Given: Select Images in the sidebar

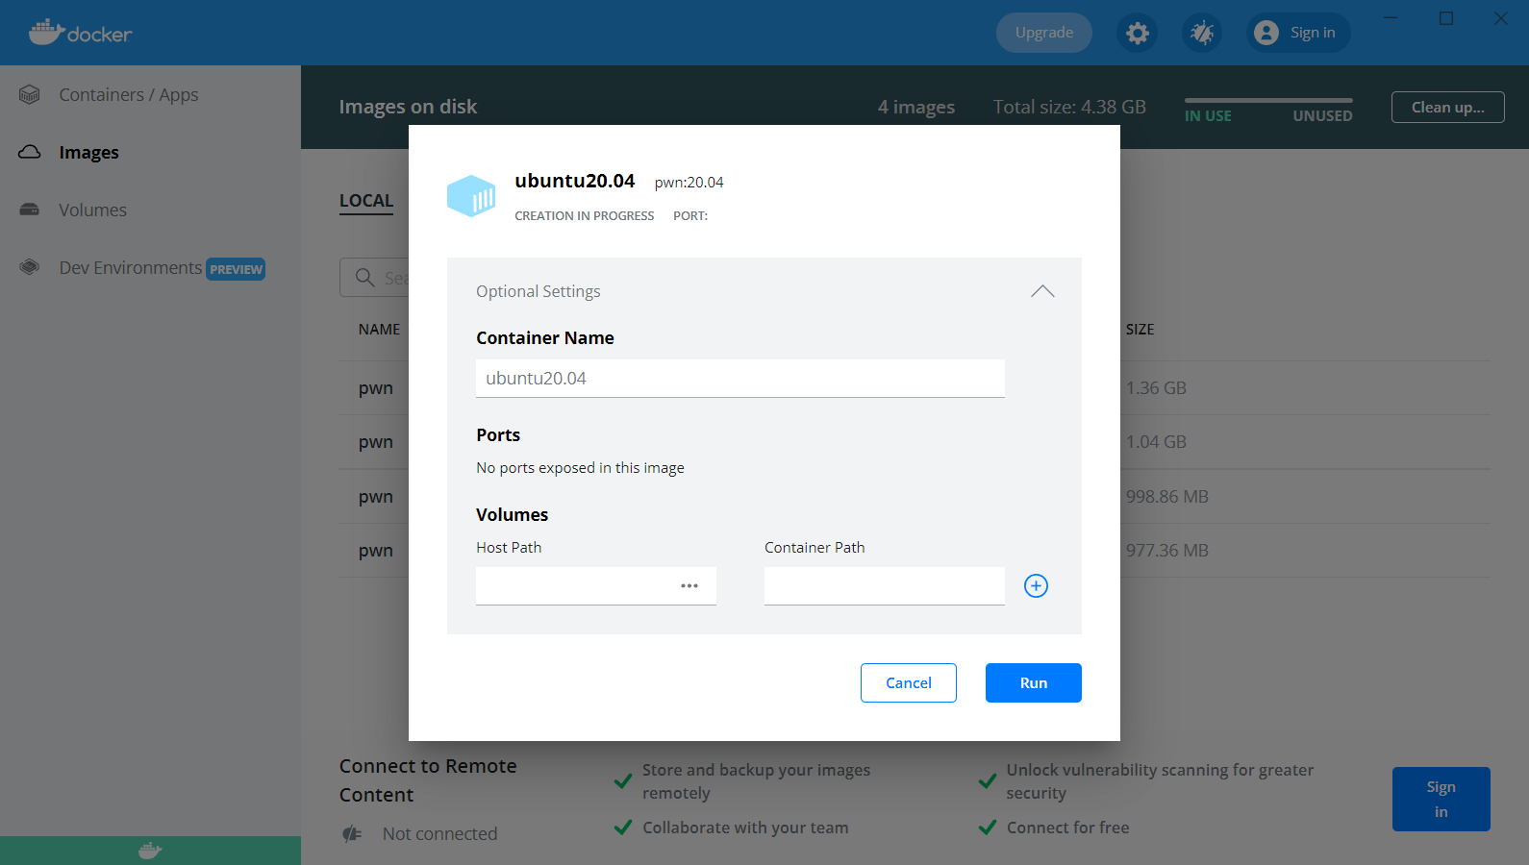Looking at the screenshot, I should click(88, 152).
